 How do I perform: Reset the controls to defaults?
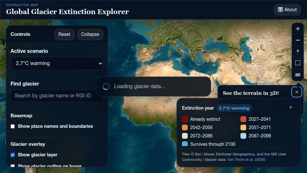(64, 34)
